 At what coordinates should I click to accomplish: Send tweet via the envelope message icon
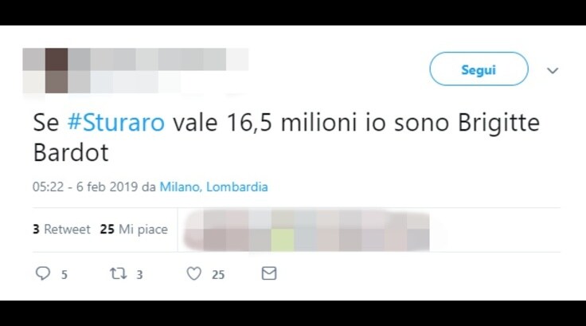[269, 273]
